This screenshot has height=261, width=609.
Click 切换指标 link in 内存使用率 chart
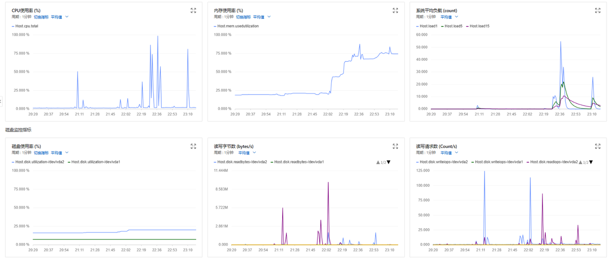point(243,17)
